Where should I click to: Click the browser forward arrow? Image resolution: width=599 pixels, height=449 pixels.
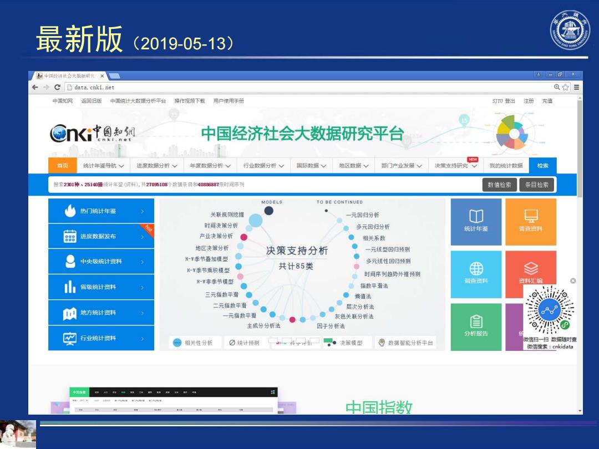point(46,88)
